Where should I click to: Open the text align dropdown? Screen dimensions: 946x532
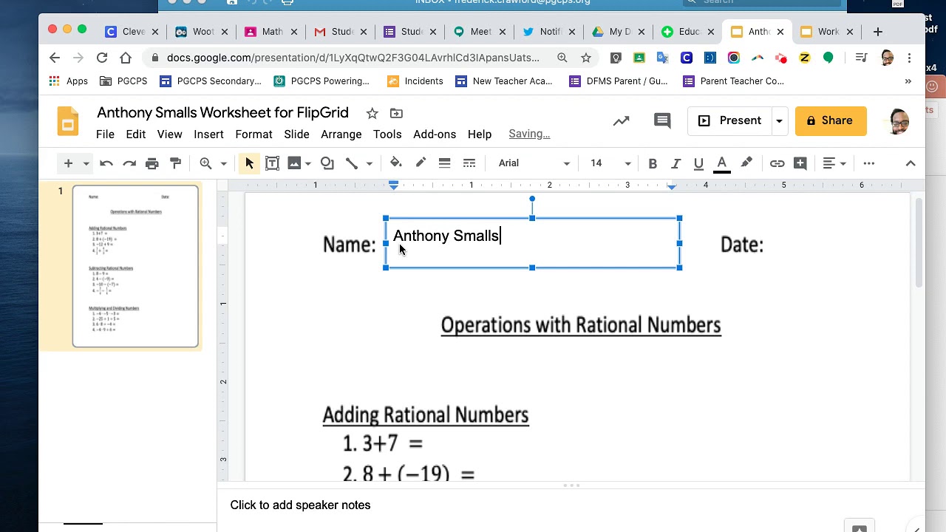click(x=834, y=163)
